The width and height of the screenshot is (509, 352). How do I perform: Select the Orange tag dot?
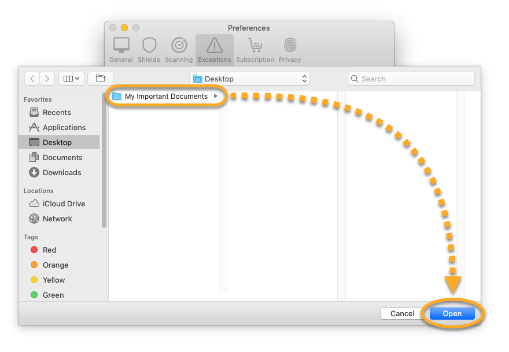[x=34, y=265]
